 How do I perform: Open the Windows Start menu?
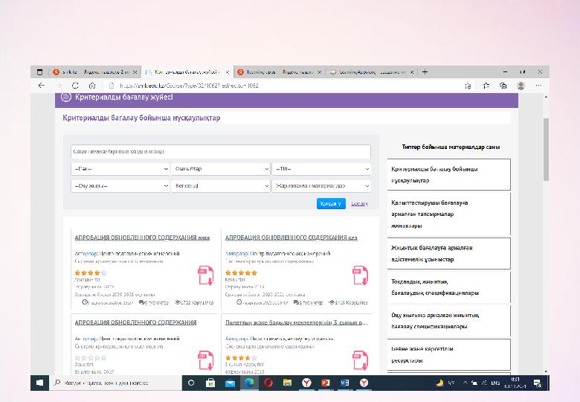[39, 383]
